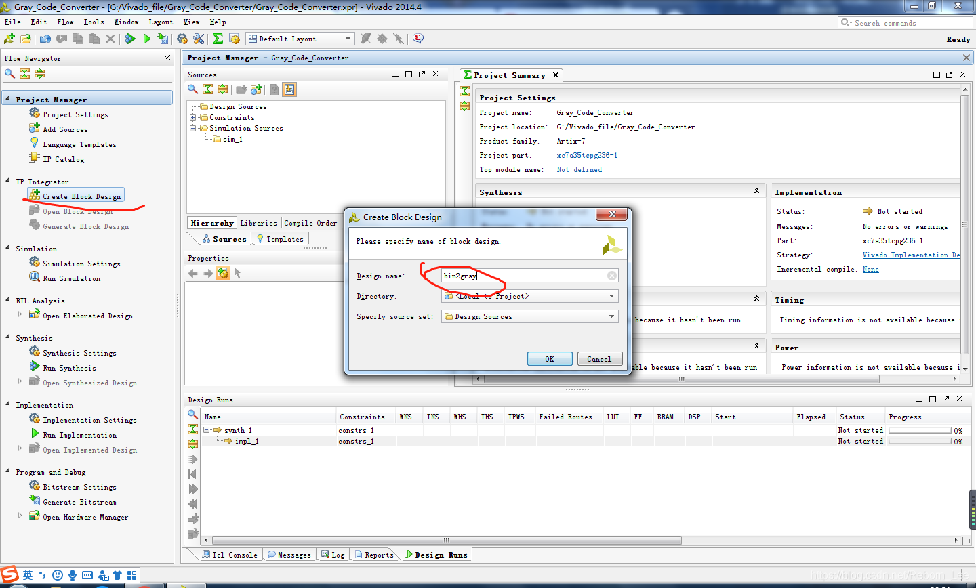
Task: Open the Templates tab in Sources
Action: [280, 239]
